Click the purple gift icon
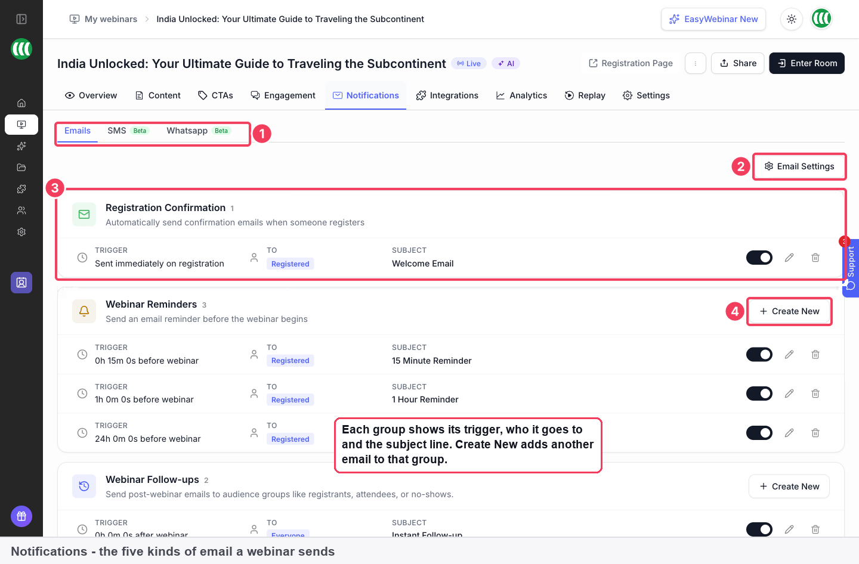The width and height of the screenshot is (859, 564). click(x=21, y=516)
